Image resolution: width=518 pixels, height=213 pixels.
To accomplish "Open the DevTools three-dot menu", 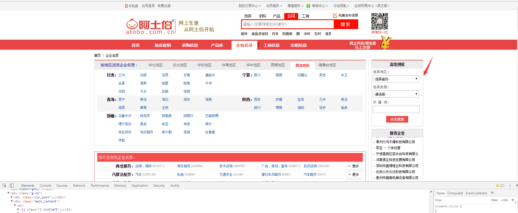I will (x=510, y=185).
